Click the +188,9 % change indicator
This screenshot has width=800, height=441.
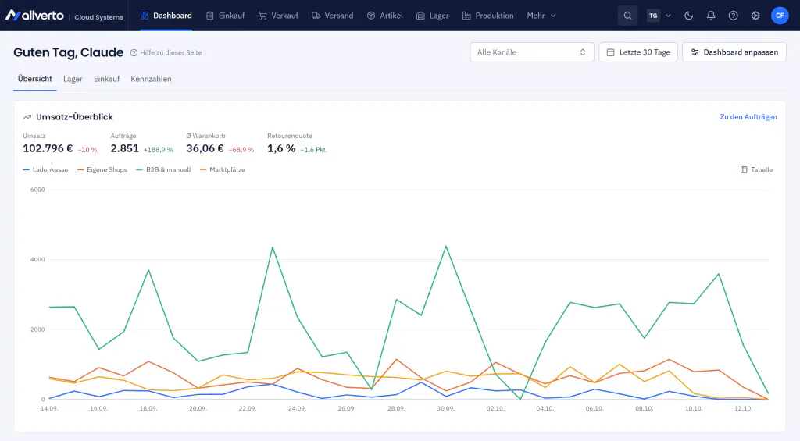(x=158, y=150)
